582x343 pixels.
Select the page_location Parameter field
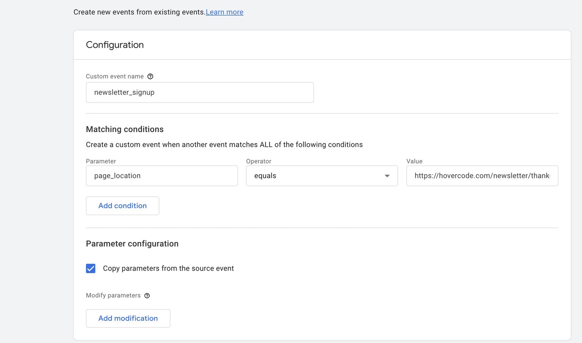click(162, 176)
